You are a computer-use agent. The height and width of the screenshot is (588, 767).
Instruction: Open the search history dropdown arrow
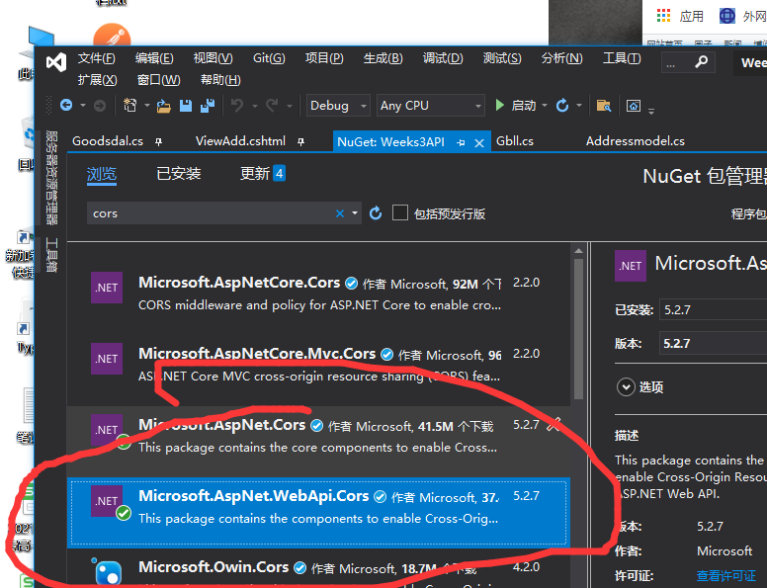coord(355,213)
